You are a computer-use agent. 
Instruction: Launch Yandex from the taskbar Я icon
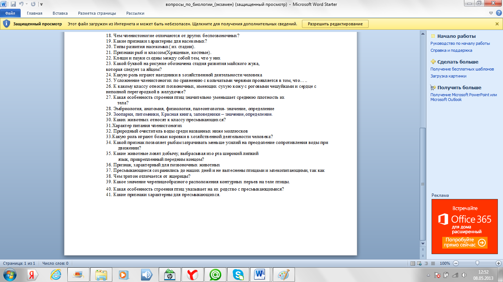coord(32,275)
